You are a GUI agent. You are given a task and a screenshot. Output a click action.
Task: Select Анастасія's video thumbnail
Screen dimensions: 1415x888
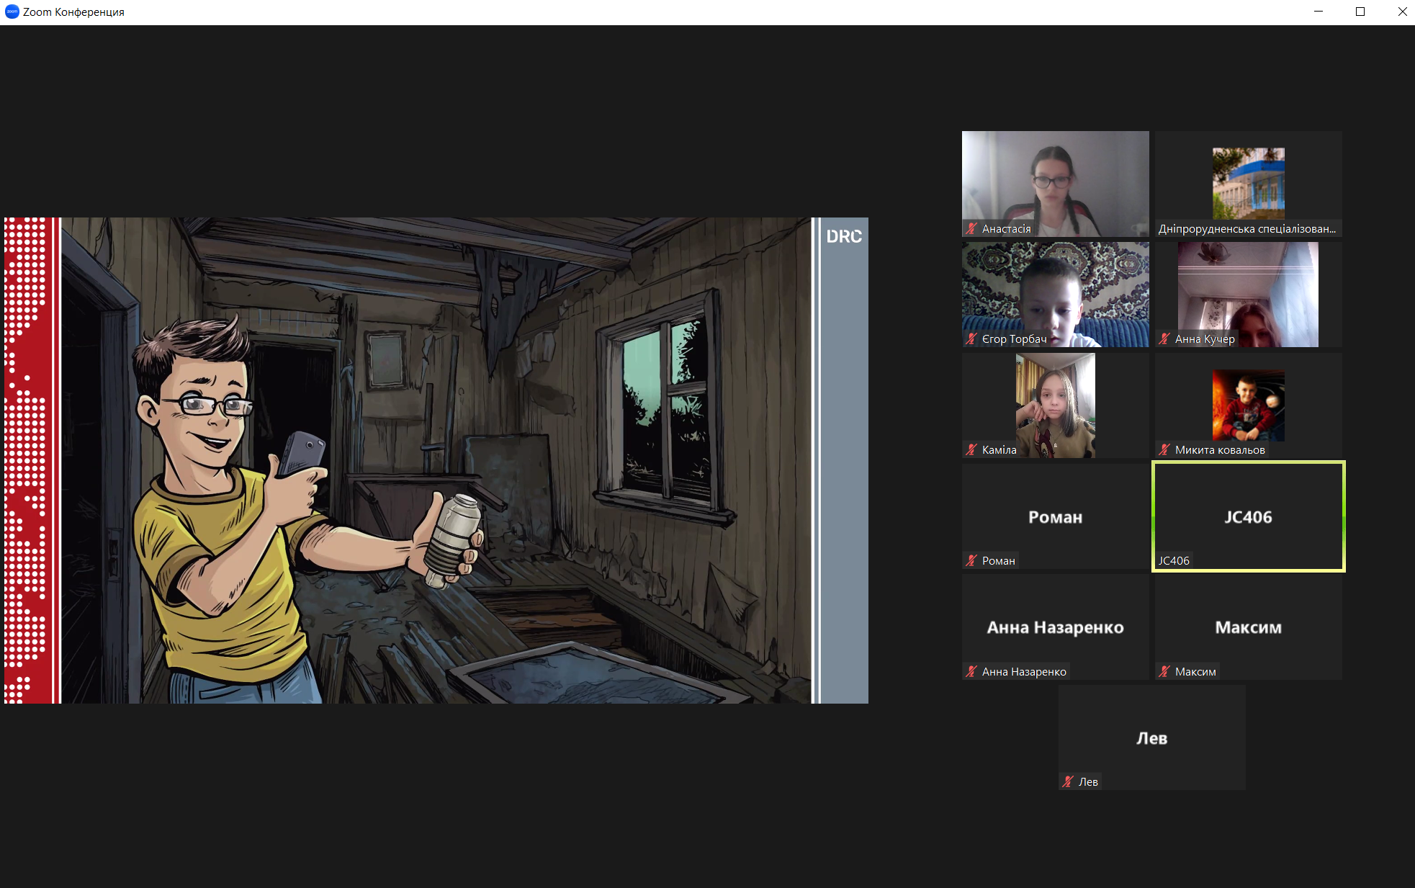click(x=1055, y=180)
